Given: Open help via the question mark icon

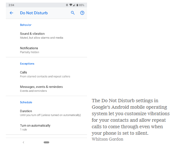Looking at the screenshot, I should tap(82, 13).
